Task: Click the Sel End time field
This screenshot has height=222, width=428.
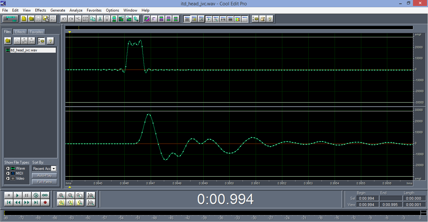Action: tap(391, 198)
